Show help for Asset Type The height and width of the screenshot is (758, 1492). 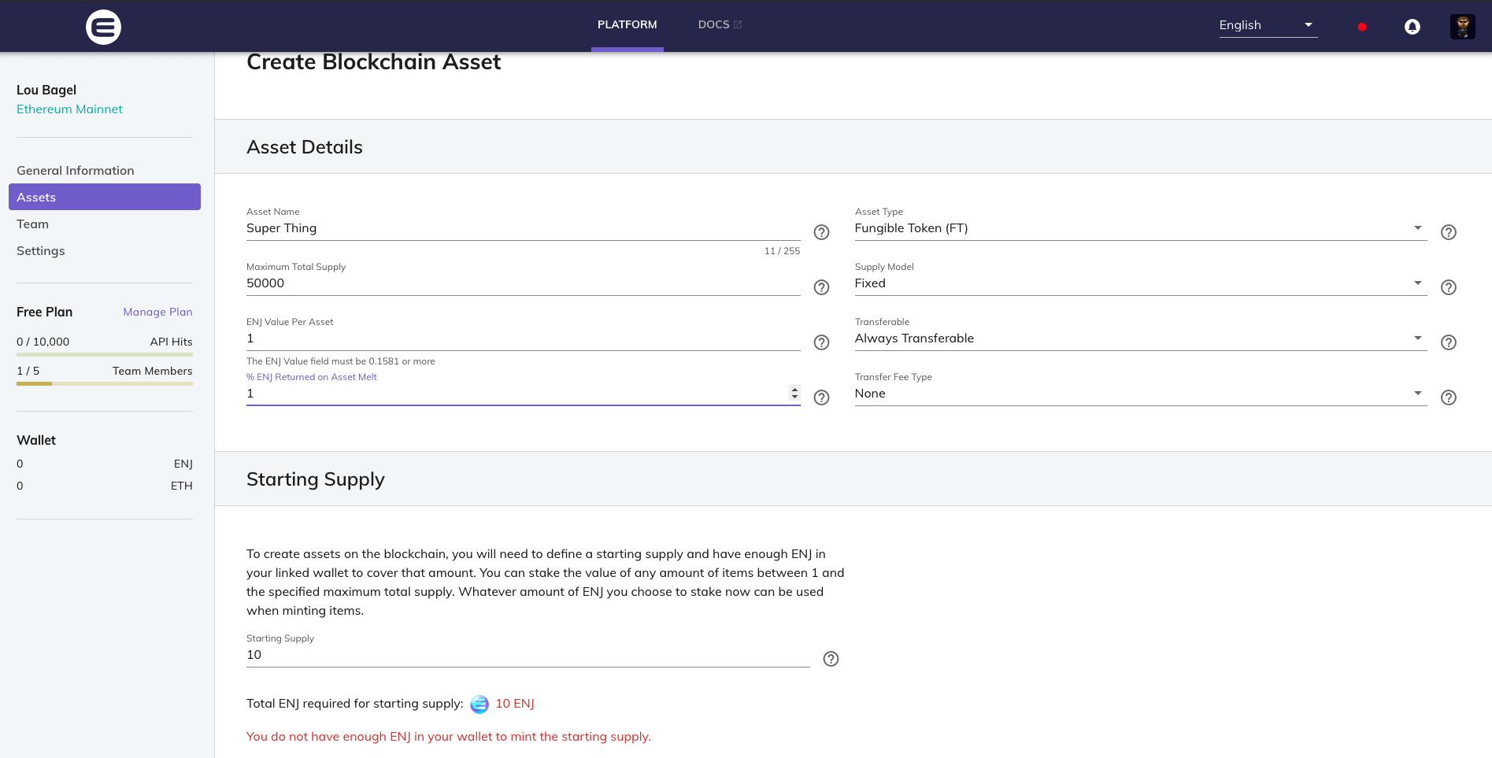(x=1448, y=232)
